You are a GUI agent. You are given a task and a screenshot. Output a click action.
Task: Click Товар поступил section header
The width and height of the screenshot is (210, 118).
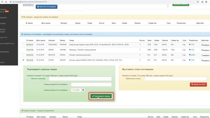point(115,111)
